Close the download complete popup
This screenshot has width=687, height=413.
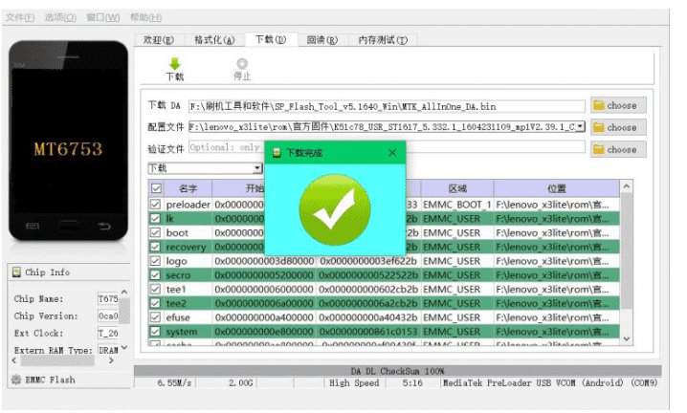click(392, 152)
